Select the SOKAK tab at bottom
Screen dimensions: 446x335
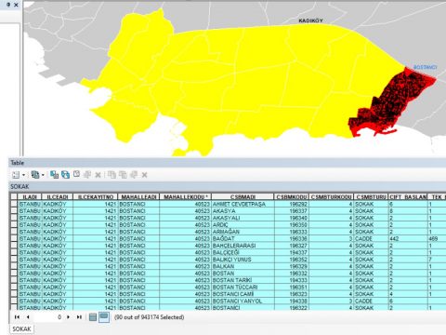21,328
